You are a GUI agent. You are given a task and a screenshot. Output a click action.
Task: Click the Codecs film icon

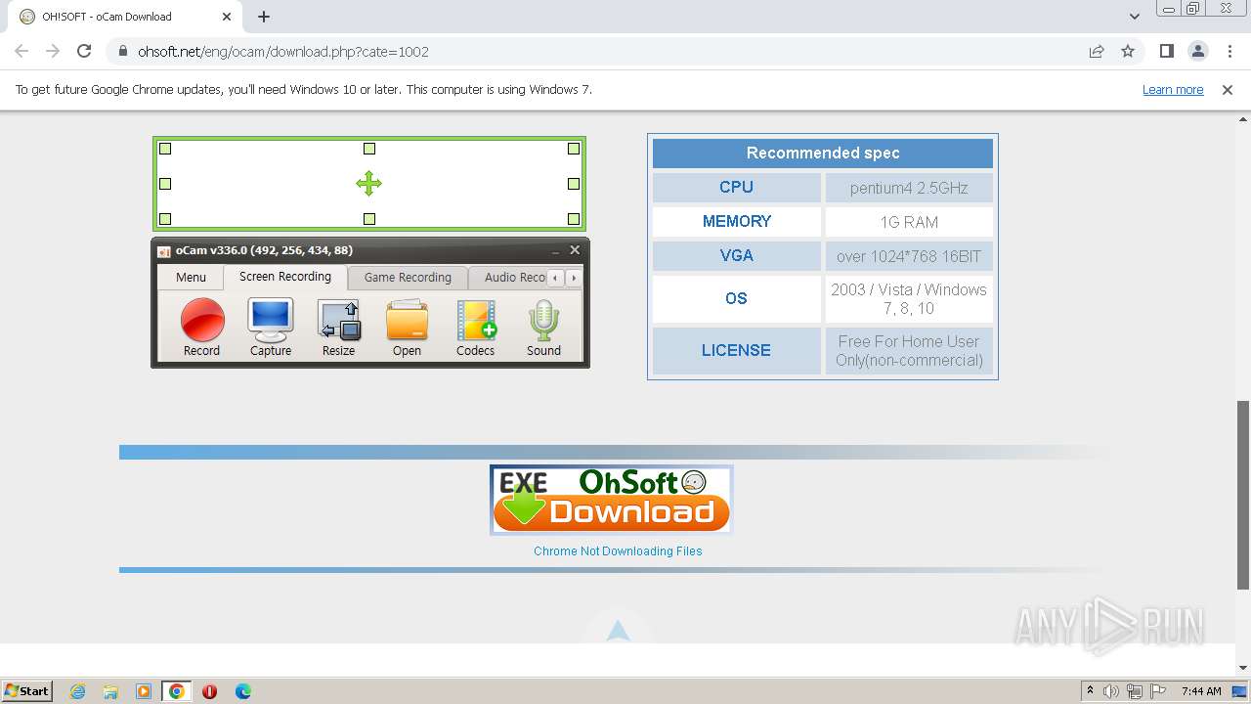(x=476, y=320)
